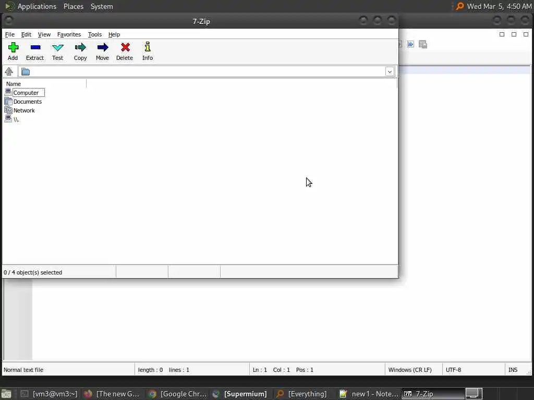Switch to the Supermium taskbar item

pyautogui.click(x=240, y=394)
